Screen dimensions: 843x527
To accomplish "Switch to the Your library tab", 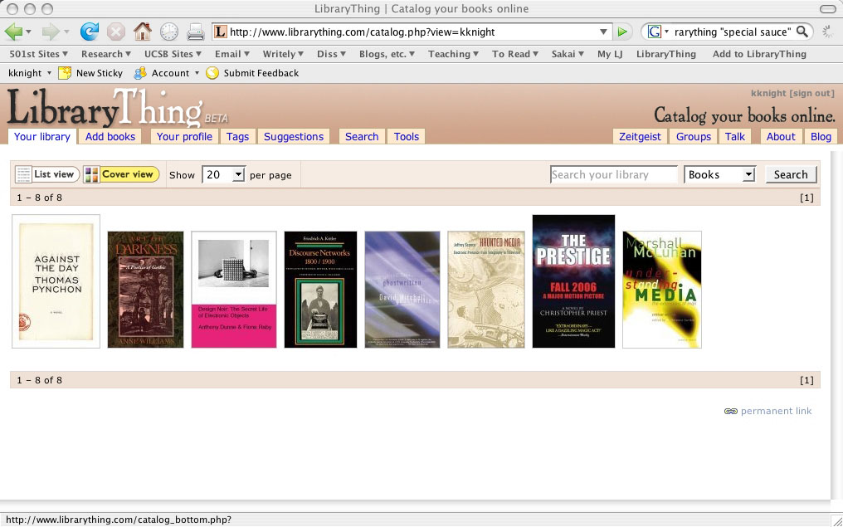I will coord(42,137).
